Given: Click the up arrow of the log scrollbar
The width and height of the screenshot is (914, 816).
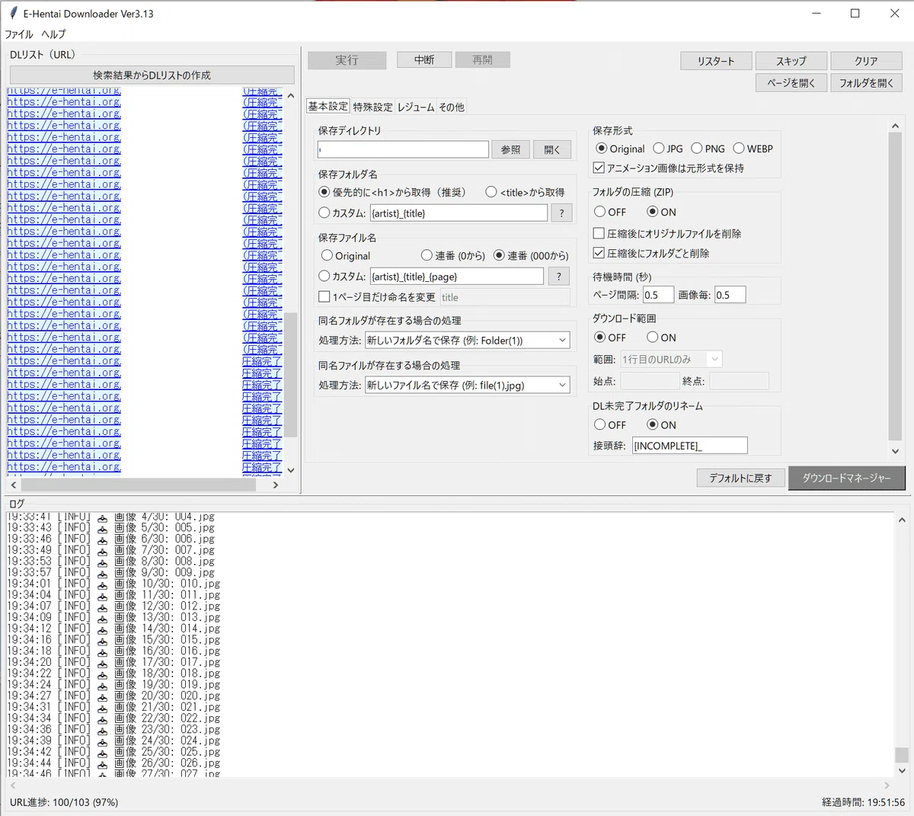Looking at the screenshot, I should 902,520.
